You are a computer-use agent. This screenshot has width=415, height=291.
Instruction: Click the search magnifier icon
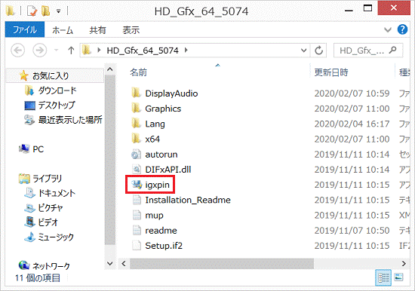(x=393, y=50)
